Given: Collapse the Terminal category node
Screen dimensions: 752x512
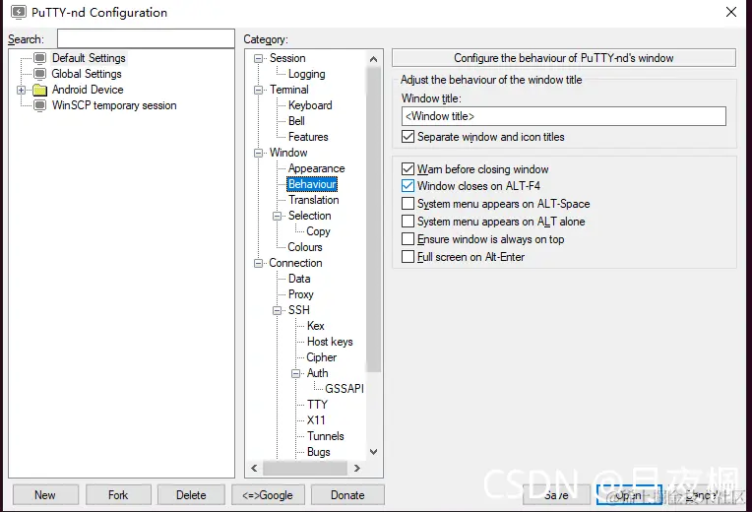Looking at the screenshot, I should (259, 91).
